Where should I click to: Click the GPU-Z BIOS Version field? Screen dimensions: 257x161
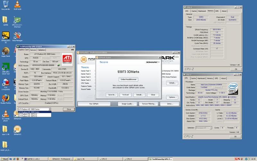click(43, 65)
